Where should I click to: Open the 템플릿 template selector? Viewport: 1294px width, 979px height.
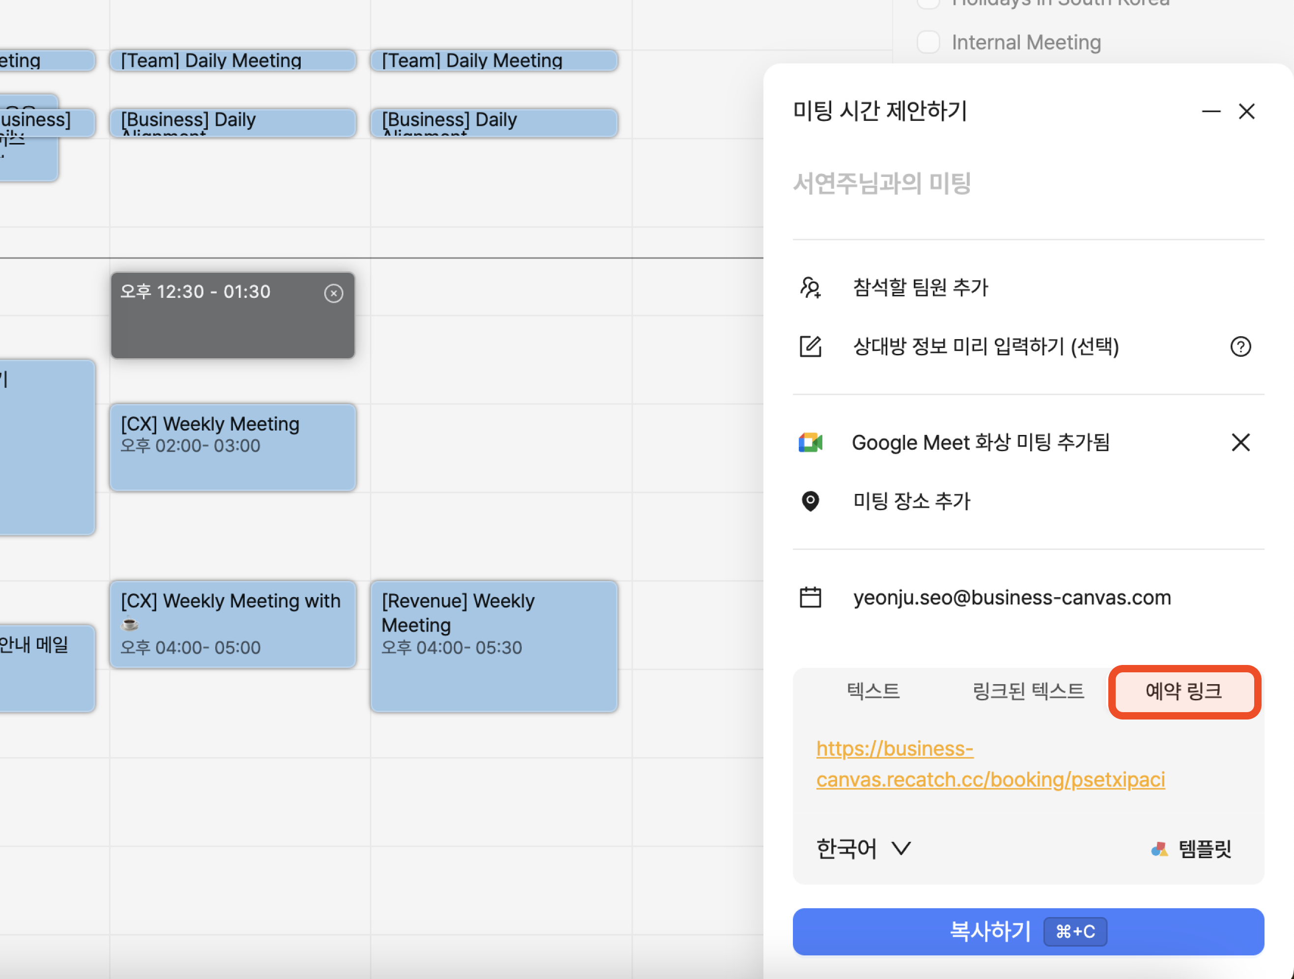click(x=1191, y=848)
